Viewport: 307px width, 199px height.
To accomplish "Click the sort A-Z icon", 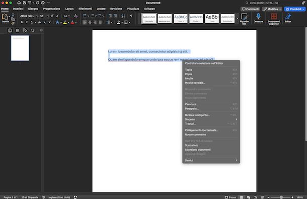I will 123,16.
